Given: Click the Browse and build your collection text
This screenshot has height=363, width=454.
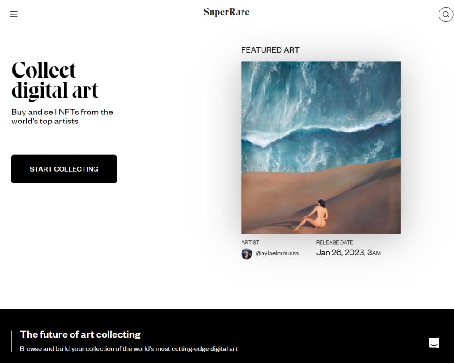Looking at the screenshot, I should point(128,349).
